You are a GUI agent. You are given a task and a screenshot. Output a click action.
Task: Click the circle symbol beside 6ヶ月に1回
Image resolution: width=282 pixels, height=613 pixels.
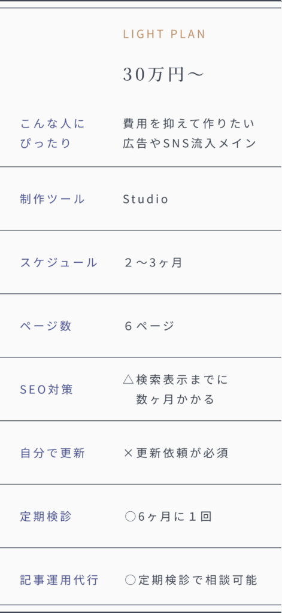click(130, 517)
